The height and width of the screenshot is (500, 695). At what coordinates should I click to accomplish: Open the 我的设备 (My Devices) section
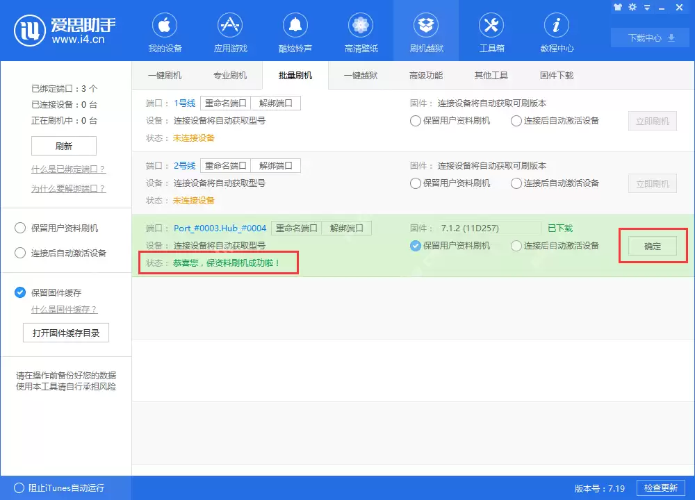(165, 31)
